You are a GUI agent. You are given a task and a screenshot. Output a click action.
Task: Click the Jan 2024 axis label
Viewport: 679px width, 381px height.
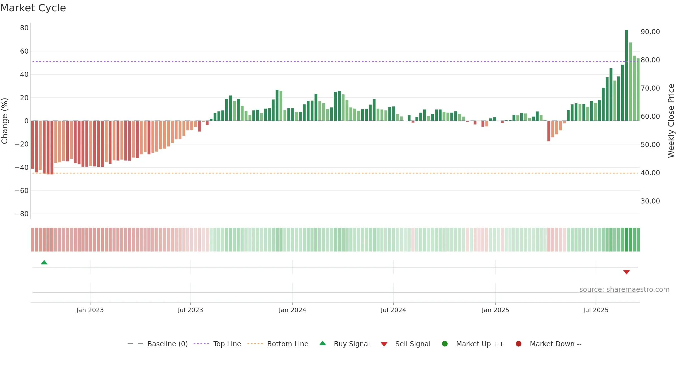tap(292, 310)
